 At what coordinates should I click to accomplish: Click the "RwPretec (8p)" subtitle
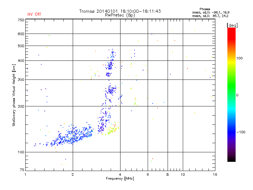coord(120,15)
